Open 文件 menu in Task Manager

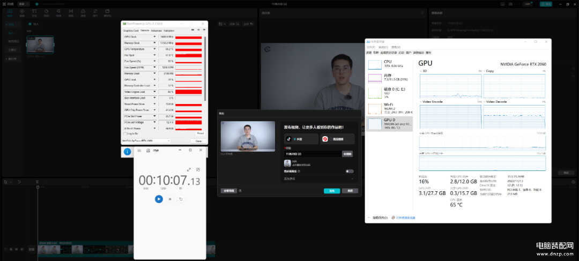[x=370, y=47]
